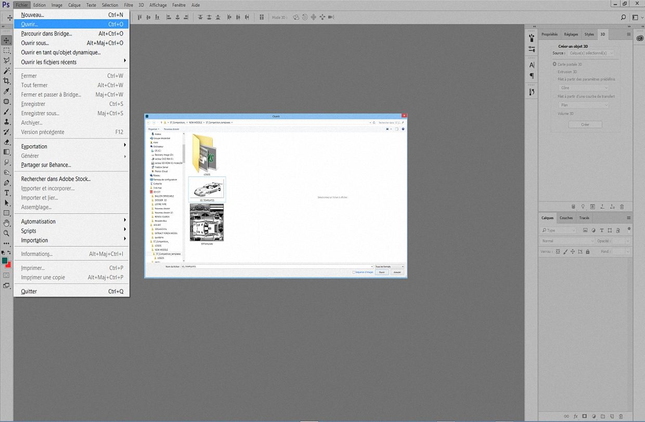Select the Brush tool
Image resolution: width=645 pixels, height=422 pixels.
pos(7,112)
